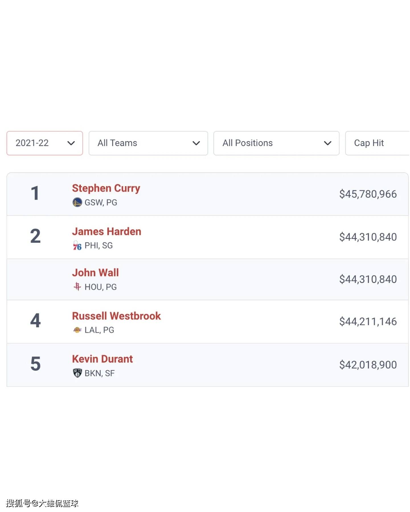Click the Philadelphia 76ers logo icon
The width and height of the screenshot is (410, 512).
77,245
